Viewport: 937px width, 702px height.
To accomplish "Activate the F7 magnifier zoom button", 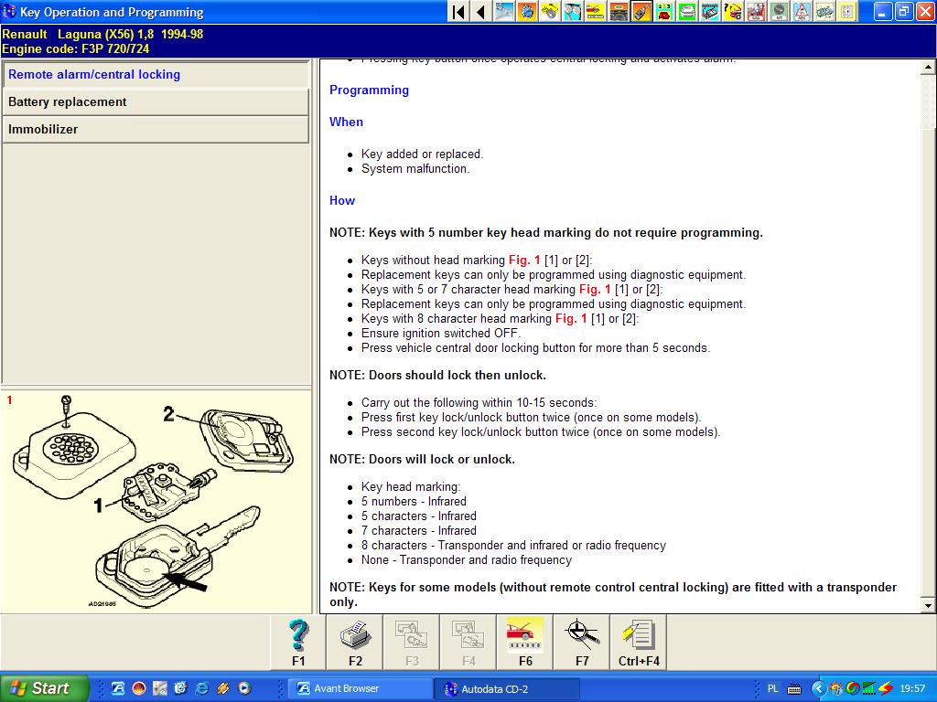I will coord(582,642).
